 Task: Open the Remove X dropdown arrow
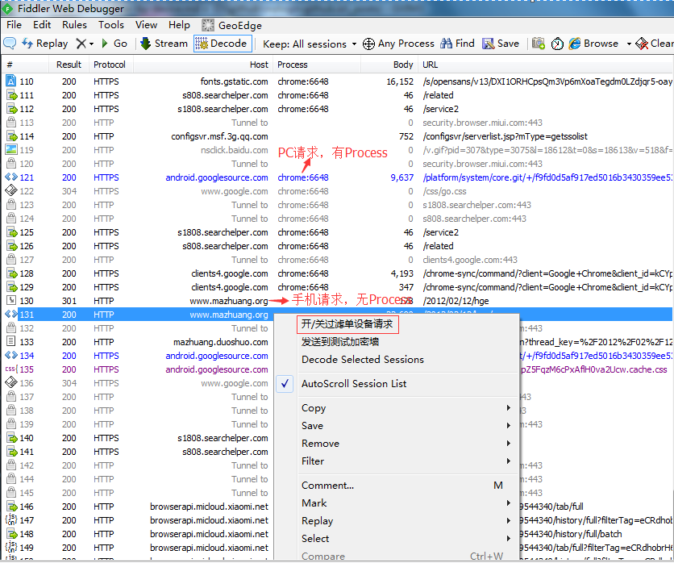pos(91,44)
